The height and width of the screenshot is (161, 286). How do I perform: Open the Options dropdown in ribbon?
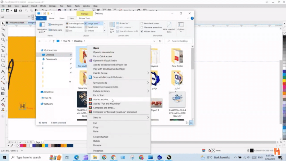[181, 28]
